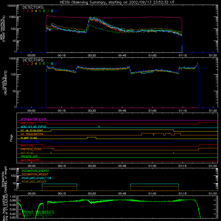This screenshot has width=221, height=221.
Task: Click the GAP_FLAG label
Action: click(27, 123)
